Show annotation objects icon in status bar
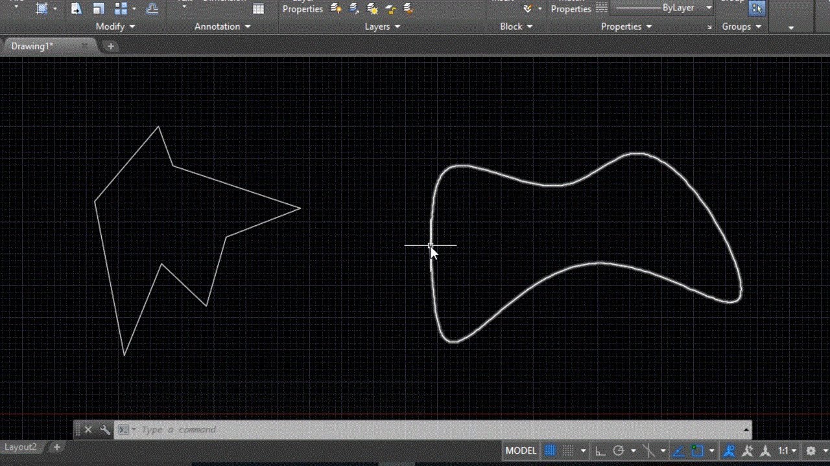This screenshot has height=466, width=830. click(729, 450)
